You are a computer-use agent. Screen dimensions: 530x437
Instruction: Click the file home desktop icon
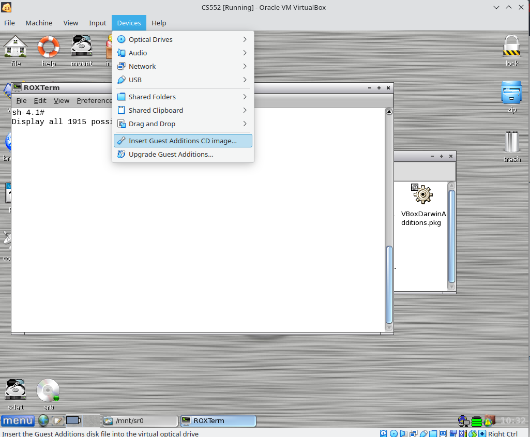click(16, 47)
